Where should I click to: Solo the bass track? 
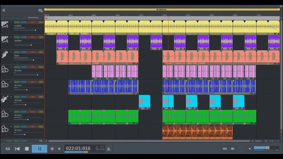tap(17, 52)
